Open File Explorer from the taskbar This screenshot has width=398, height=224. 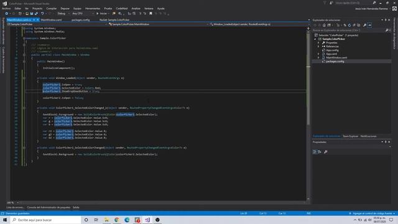[106, 220]
